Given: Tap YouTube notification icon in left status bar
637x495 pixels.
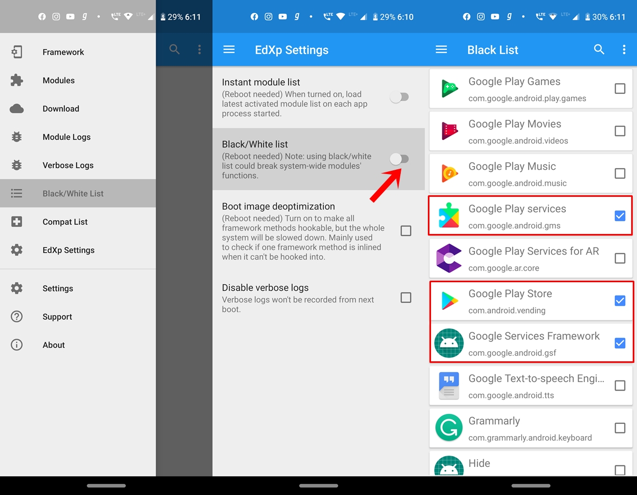Looking at the screenshot, I should (x=71, y=16).
